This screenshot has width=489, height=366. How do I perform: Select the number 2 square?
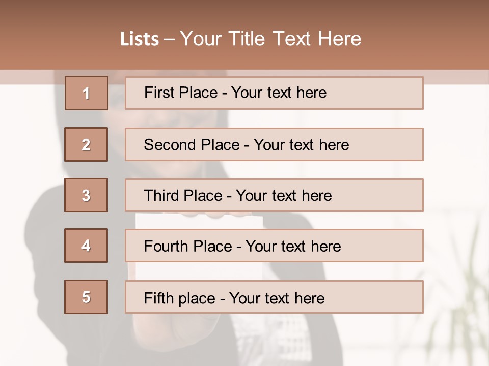[86, 144]
